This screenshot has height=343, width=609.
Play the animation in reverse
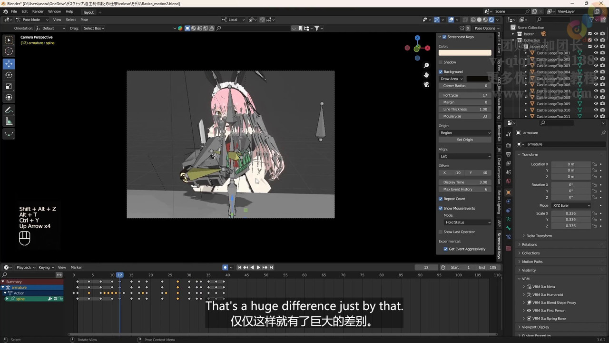pyautogui.click(x=252, y=267)
